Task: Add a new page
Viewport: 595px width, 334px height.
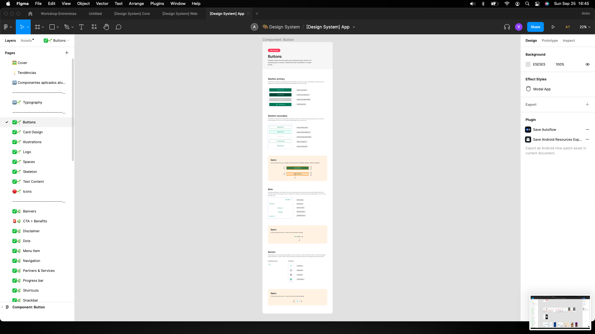Action: pos(67,53)
